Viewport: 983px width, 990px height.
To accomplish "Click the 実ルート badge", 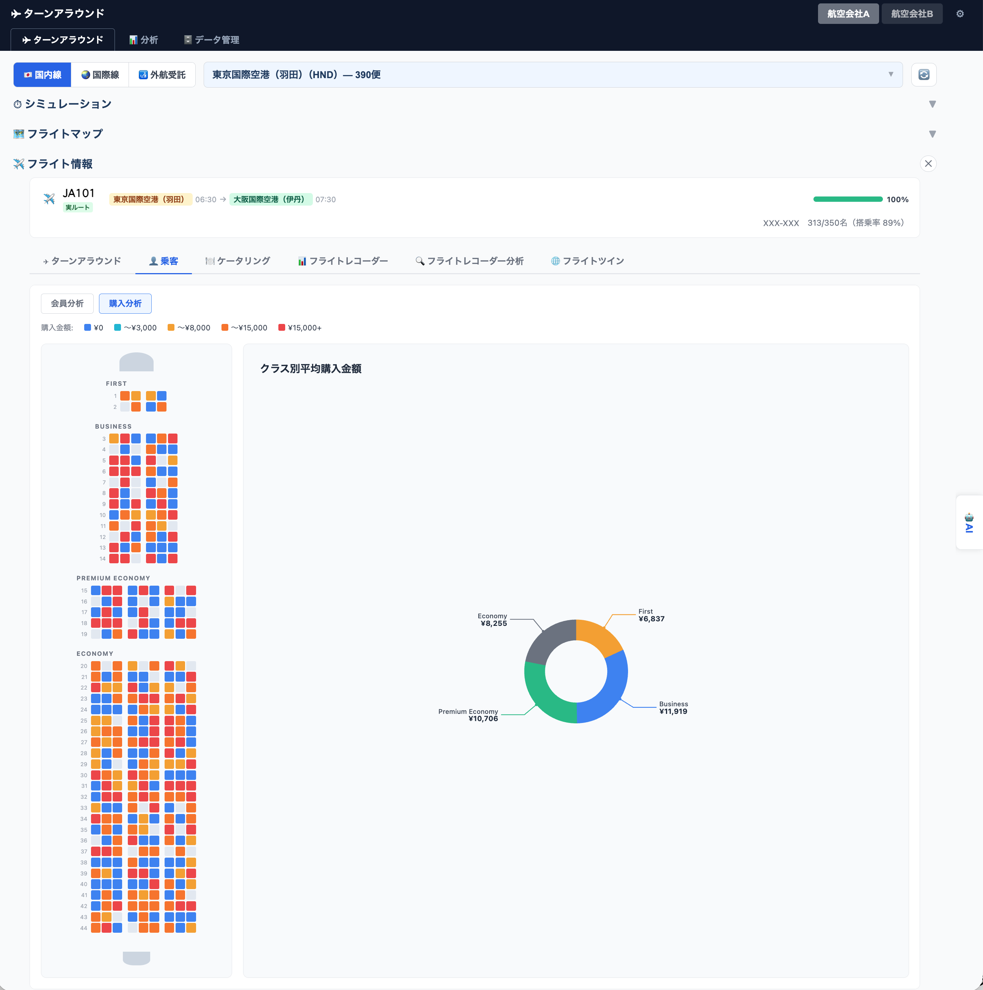I will [77, 207].
